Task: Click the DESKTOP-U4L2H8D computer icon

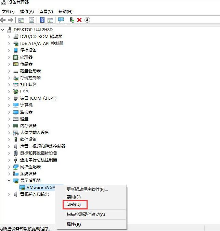Action: [x=9, y=30]
